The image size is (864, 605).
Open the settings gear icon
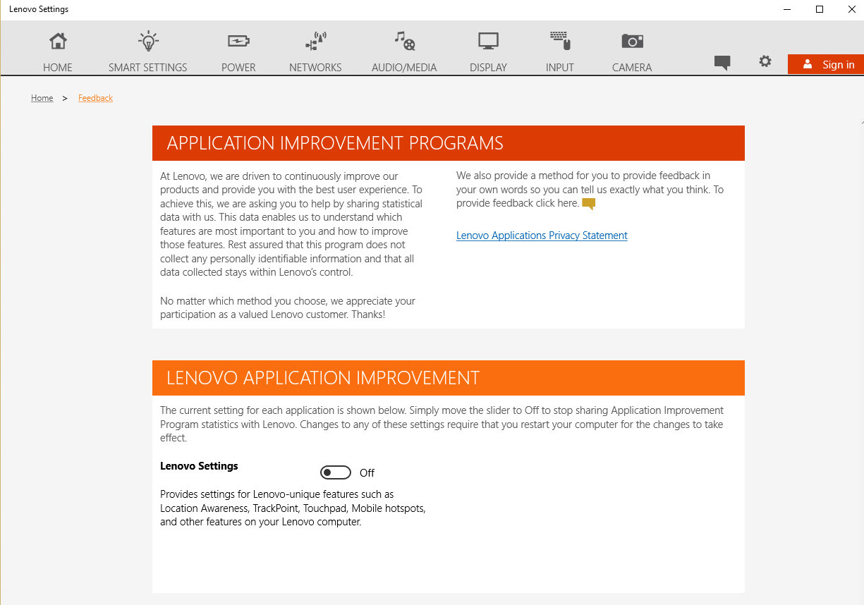765,61
